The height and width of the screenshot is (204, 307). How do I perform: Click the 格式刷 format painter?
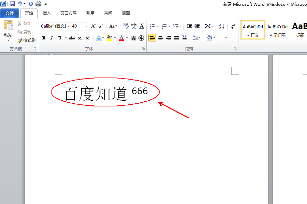[26, 40]
